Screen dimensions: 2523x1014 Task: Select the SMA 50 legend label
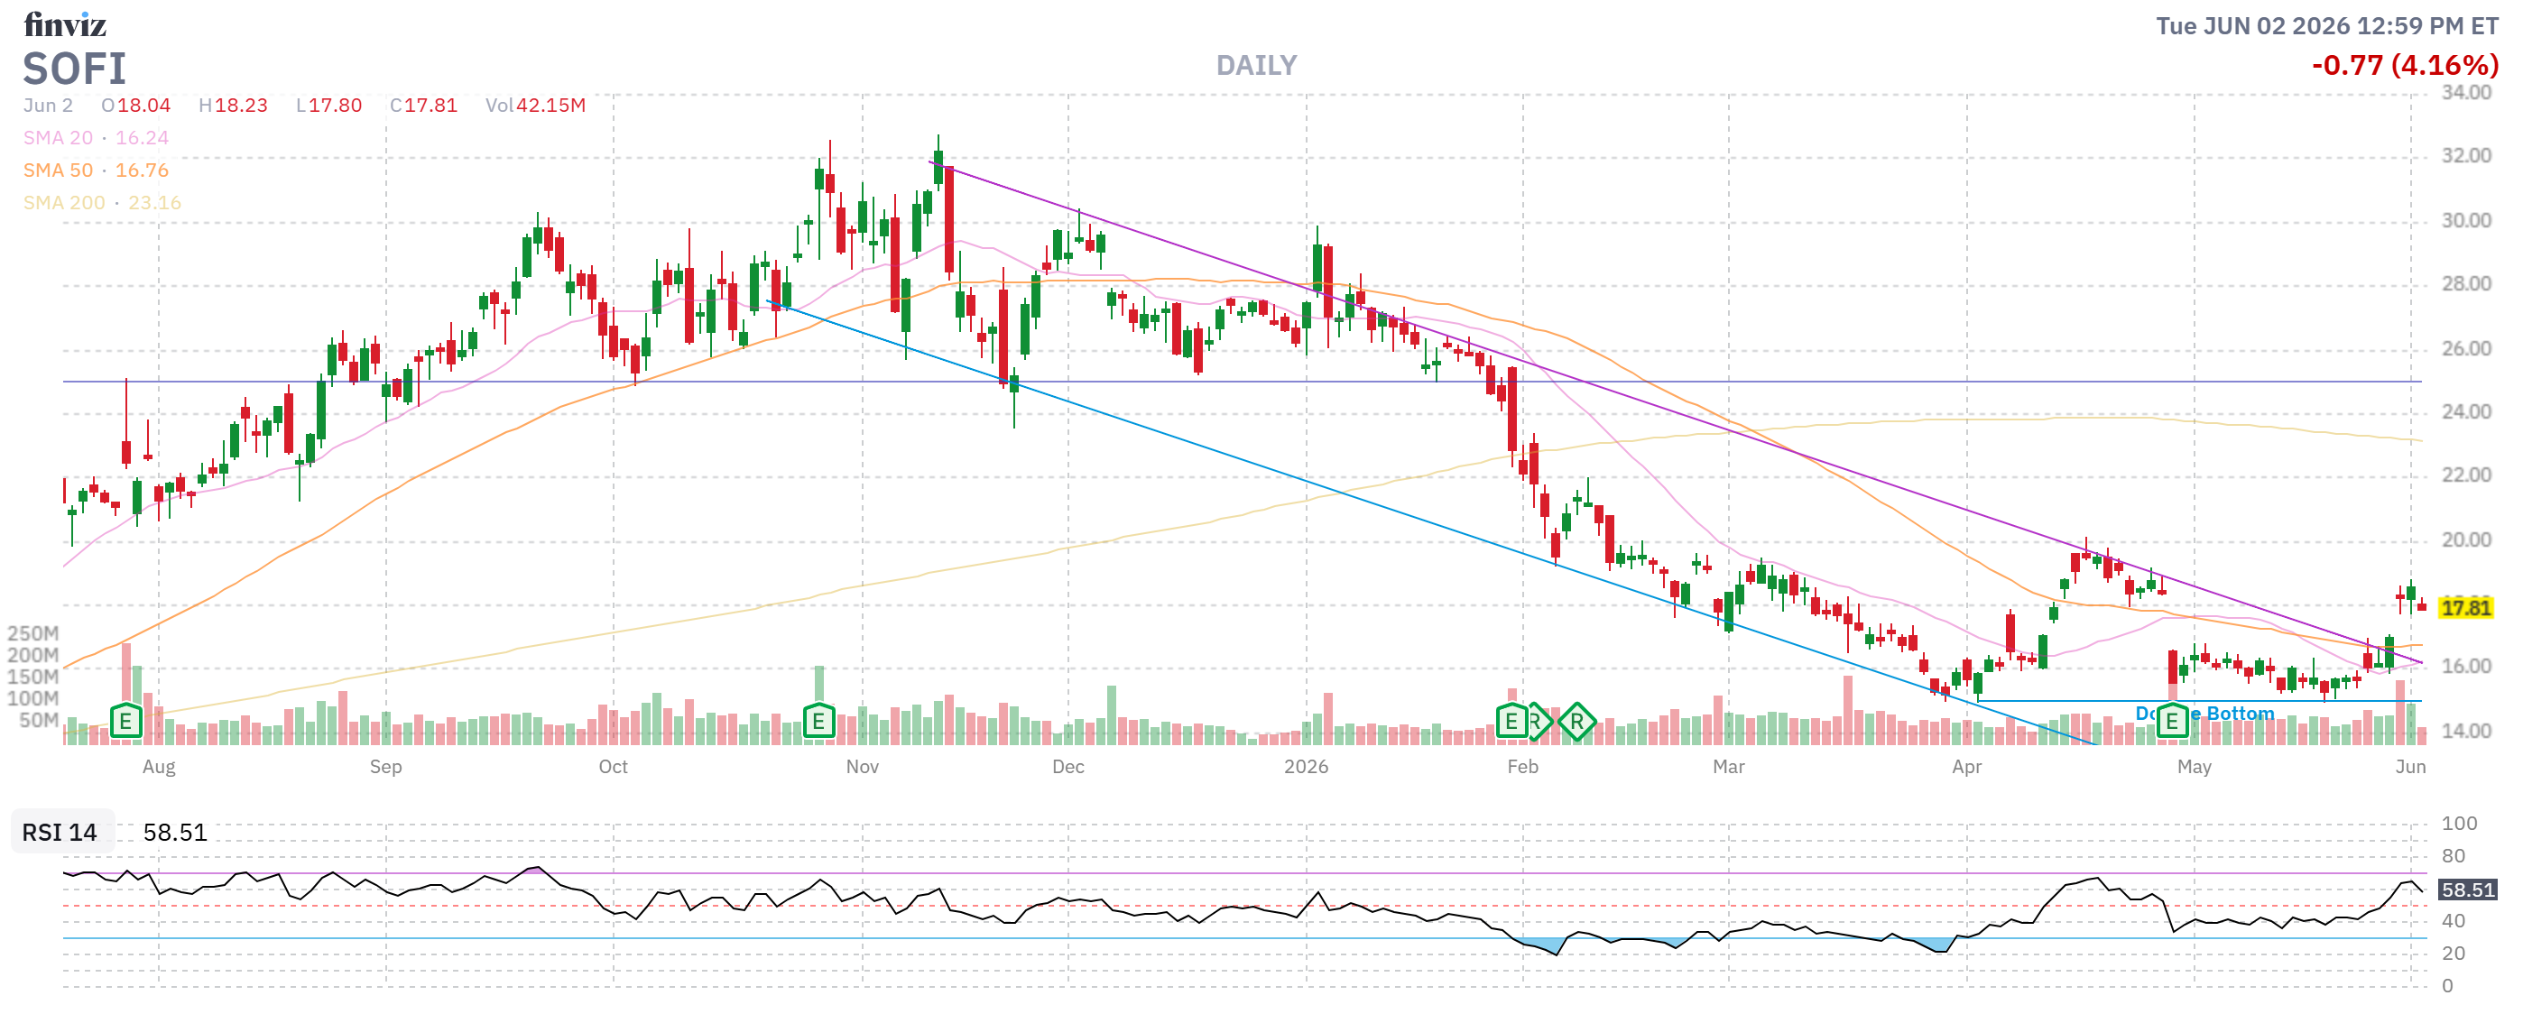pyautogui.click(x=58, y=171)
